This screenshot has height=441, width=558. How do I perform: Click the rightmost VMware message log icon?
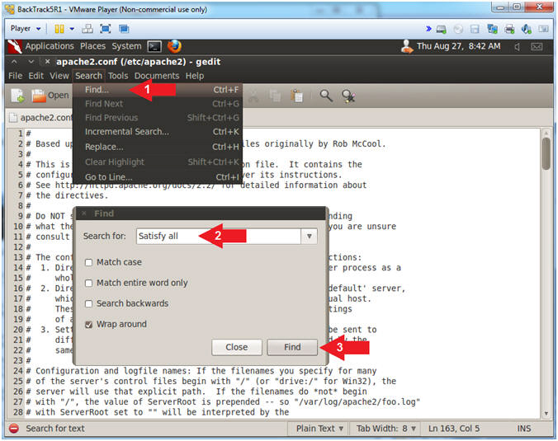tap(543, 29)
